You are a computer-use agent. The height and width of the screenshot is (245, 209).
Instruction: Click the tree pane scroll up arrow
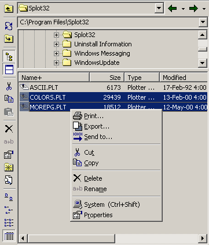(x=203, y=35)
